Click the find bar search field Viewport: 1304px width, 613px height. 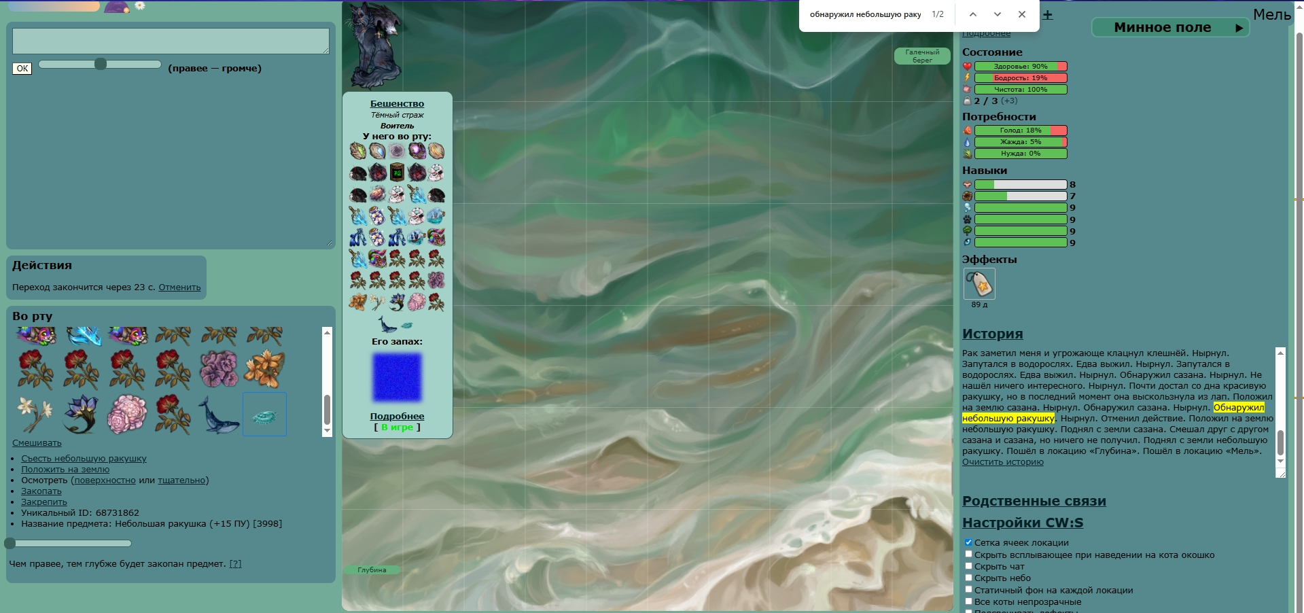pyautogui.click(x=865, y=14)
